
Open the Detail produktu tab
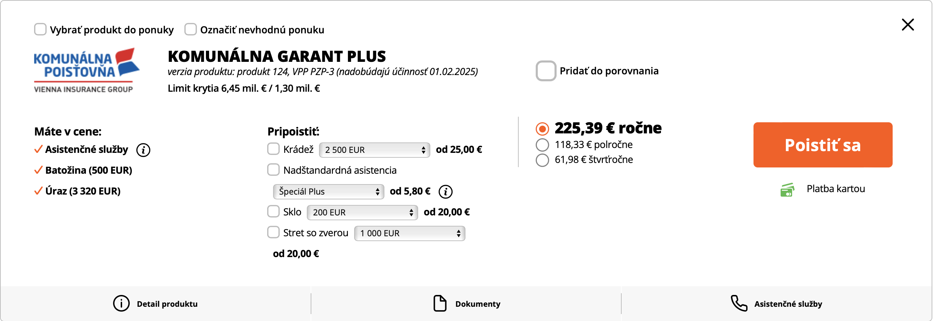(x=155, y=304)
